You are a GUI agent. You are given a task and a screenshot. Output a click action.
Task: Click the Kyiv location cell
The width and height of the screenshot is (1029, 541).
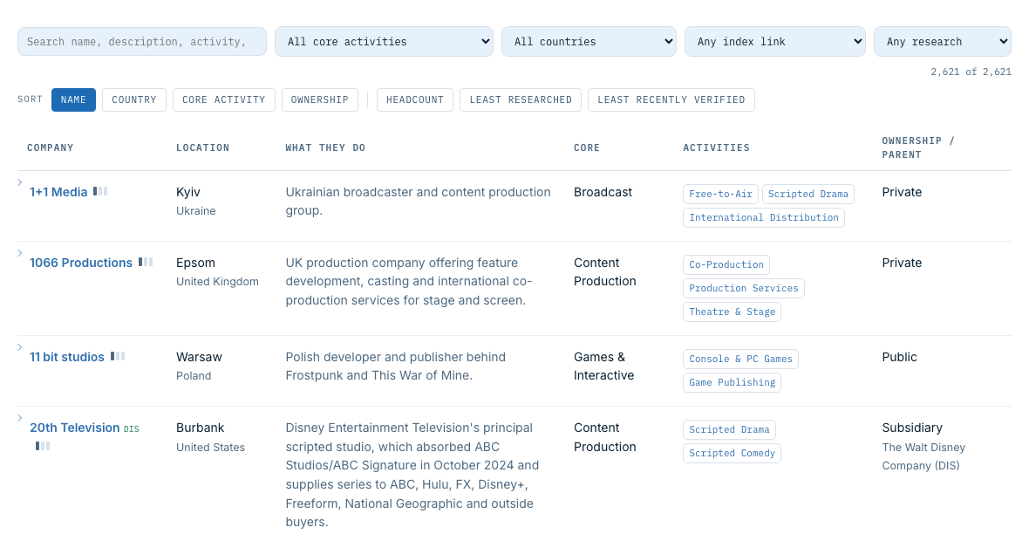(x=188, y=192)
